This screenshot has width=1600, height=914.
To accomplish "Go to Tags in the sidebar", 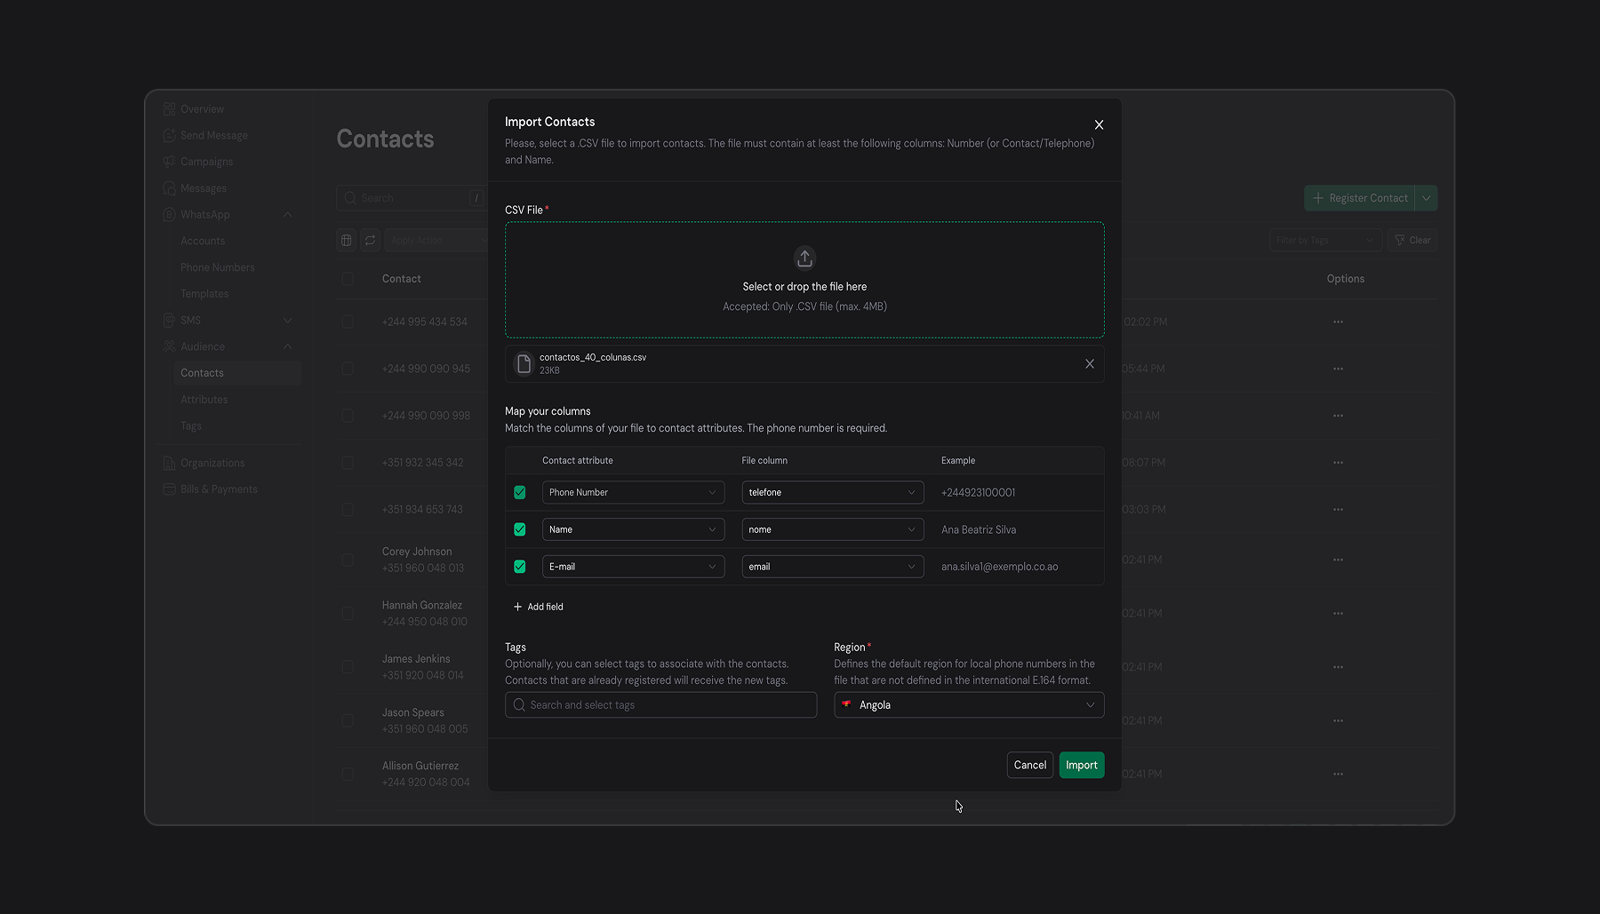I will [x=191, y=426].
